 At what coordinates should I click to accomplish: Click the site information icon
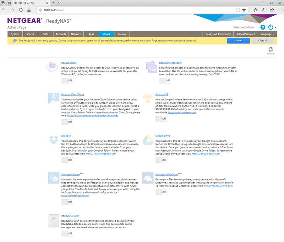point(40,10)
